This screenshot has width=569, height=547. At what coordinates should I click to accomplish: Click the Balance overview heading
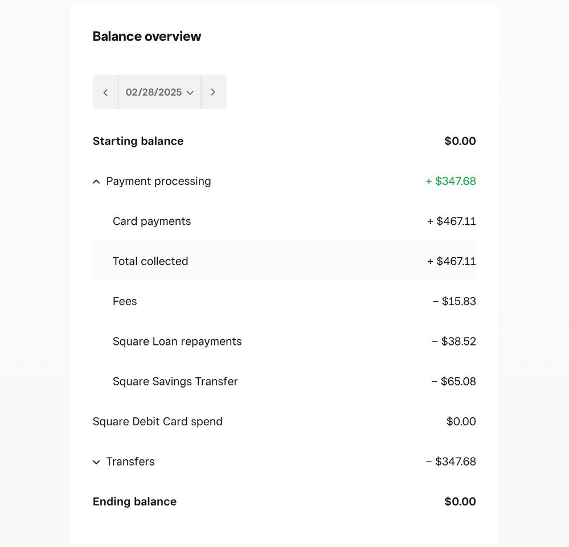click(147, 36)
